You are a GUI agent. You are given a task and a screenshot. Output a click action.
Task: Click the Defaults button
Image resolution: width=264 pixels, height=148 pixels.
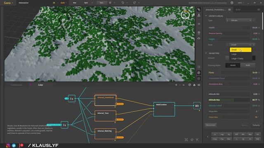click(256, 125)
